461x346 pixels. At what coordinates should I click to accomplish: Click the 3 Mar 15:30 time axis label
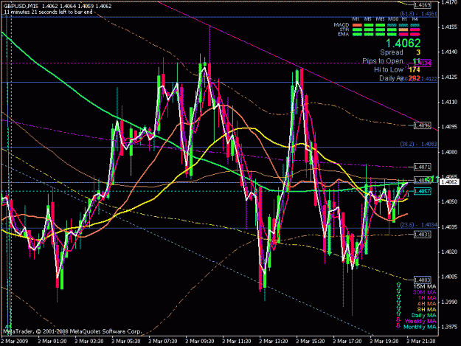pyautogui.click(x=311, y=341)
